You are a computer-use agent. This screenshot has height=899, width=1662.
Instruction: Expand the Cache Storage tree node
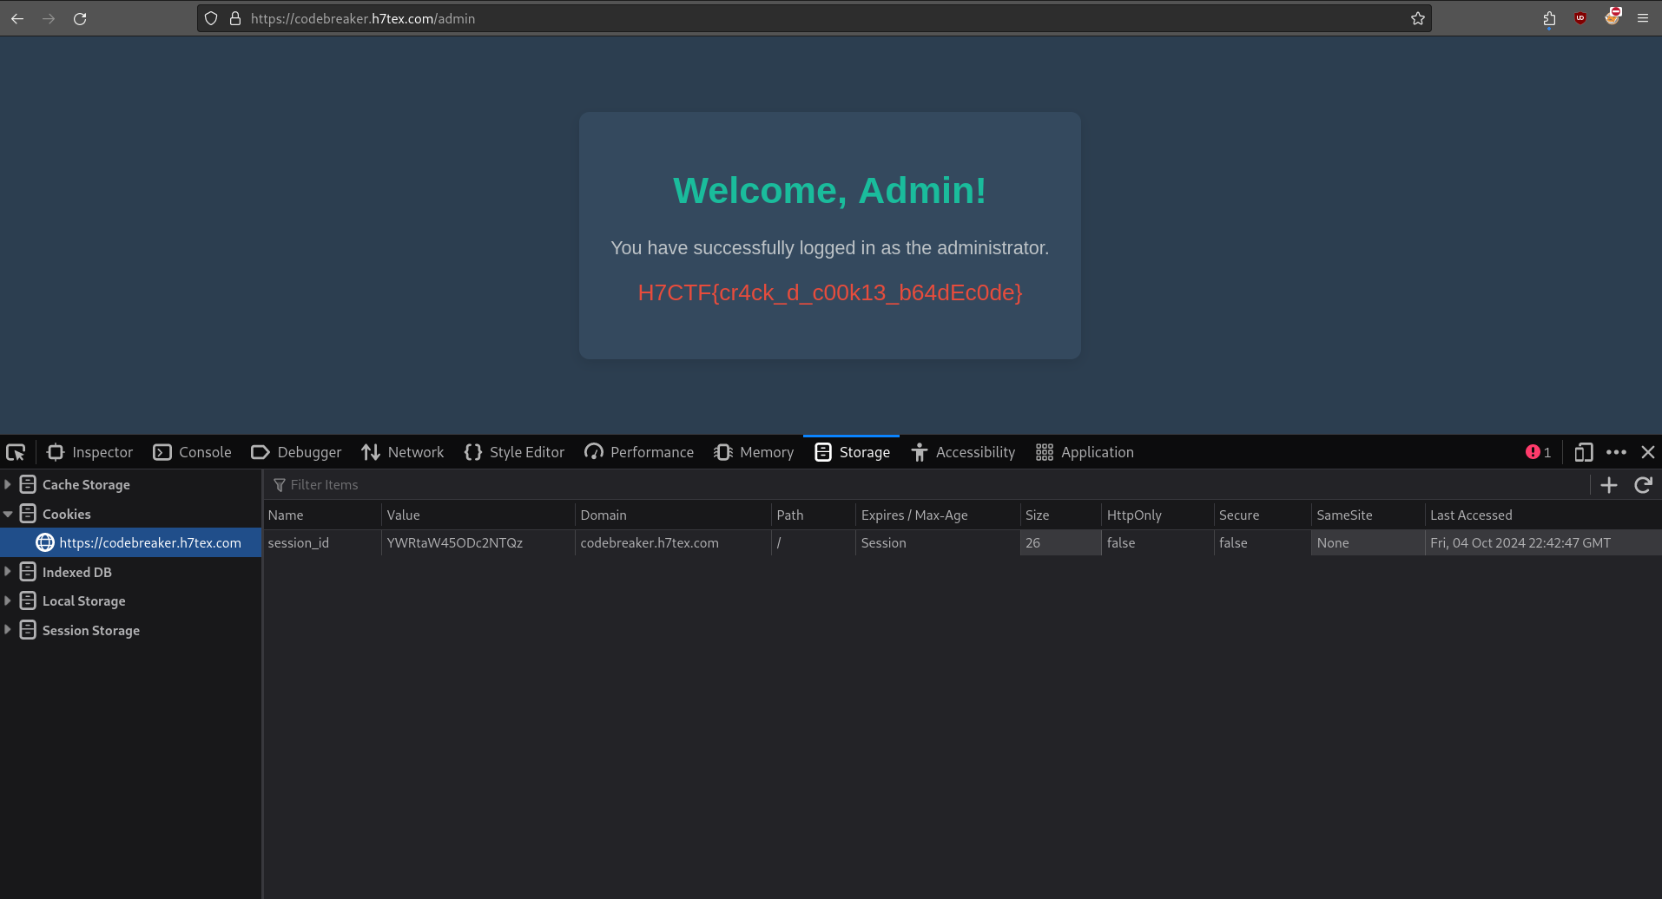click(x=8, y=484)
